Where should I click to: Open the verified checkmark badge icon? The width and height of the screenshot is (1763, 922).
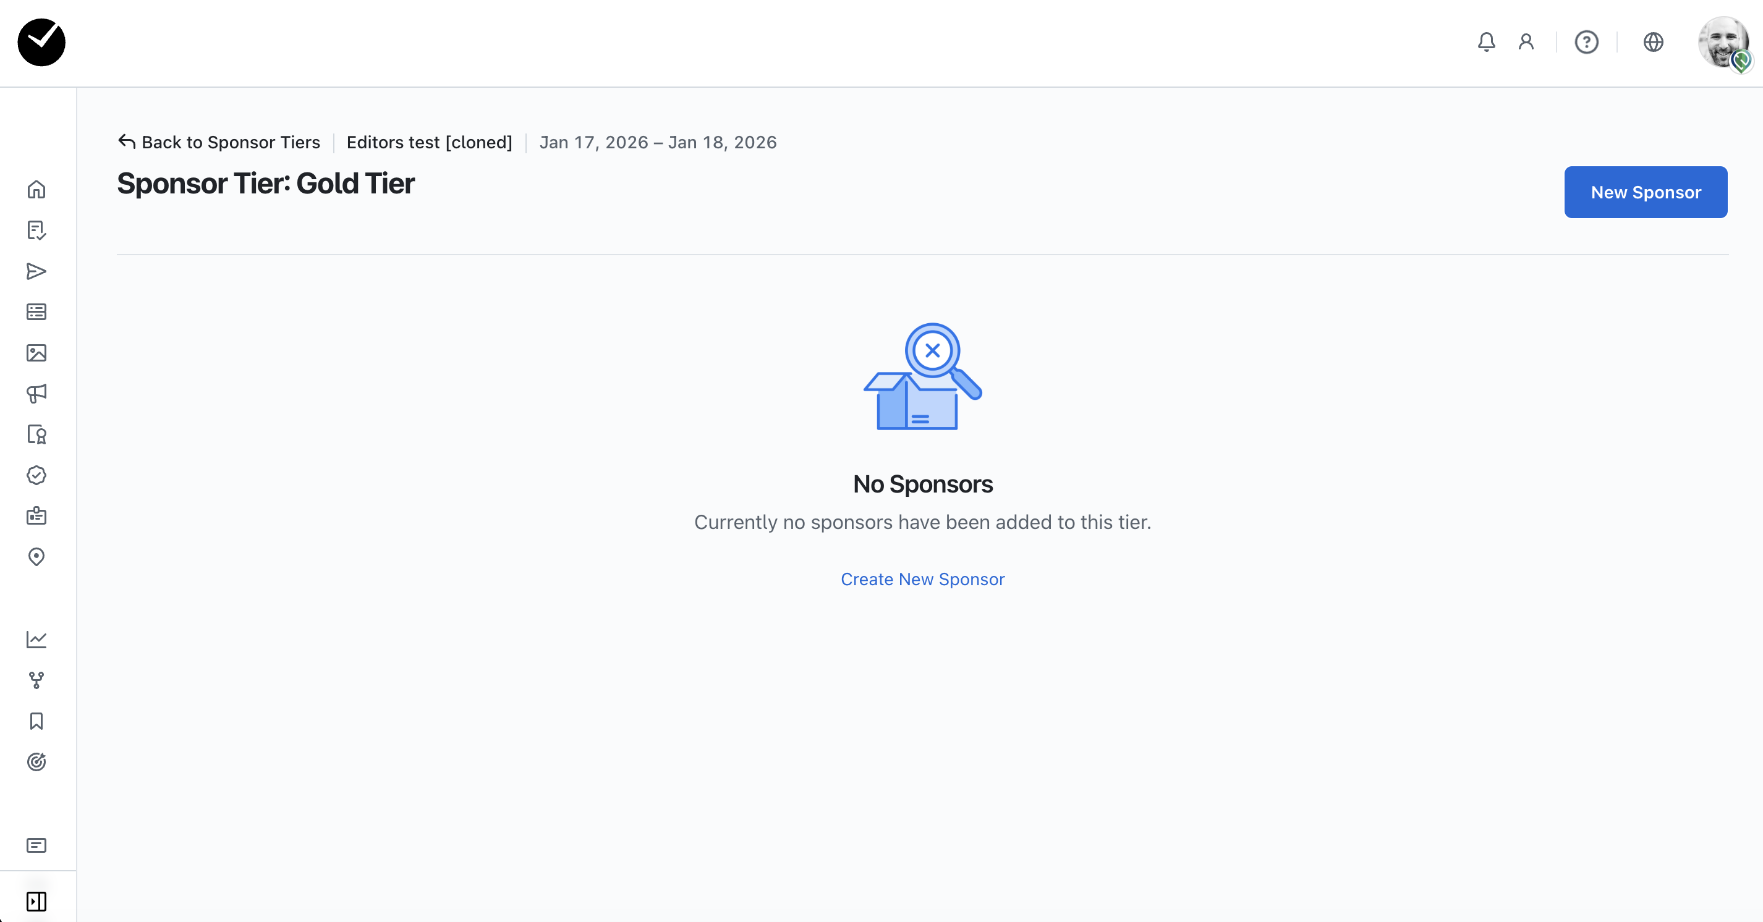36,475
